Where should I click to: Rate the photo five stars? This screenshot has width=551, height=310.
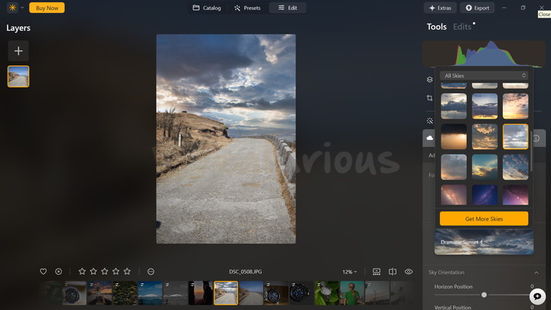127,271
